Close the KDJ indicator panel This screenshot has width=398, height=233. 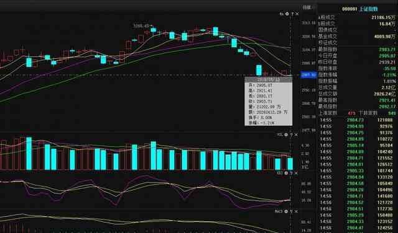click(296, 173)
